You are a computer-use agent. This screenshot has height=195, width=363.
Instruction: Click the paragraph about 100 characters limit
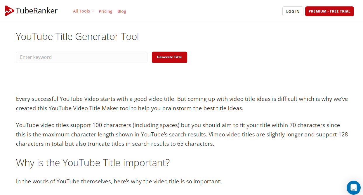[x=182, y=134]
